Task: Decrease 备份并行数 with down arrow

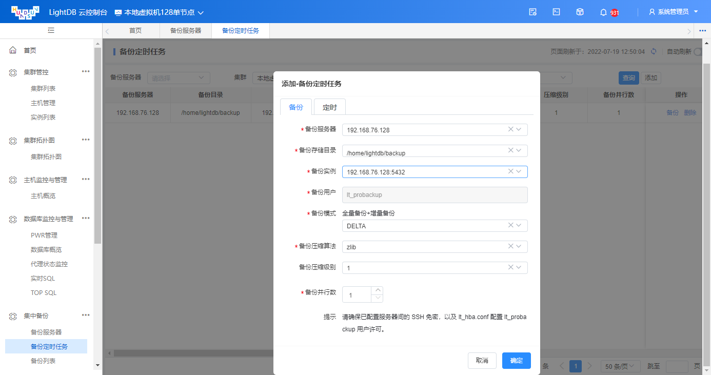Action: coord(377,298)
